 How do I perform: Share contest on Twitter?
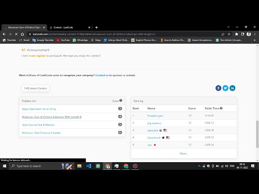226,88
